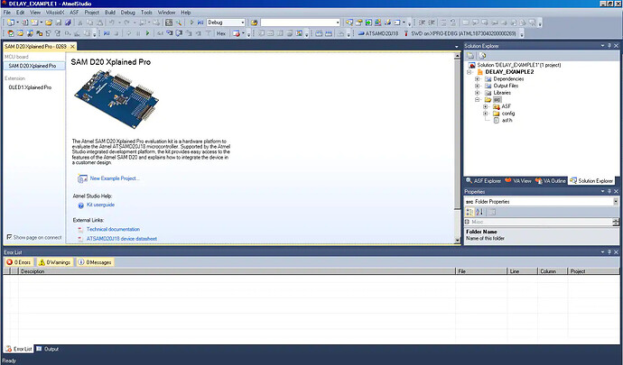Click the New Project toolbar icon
The image size is (623, 365).
(x=10, y=23)
